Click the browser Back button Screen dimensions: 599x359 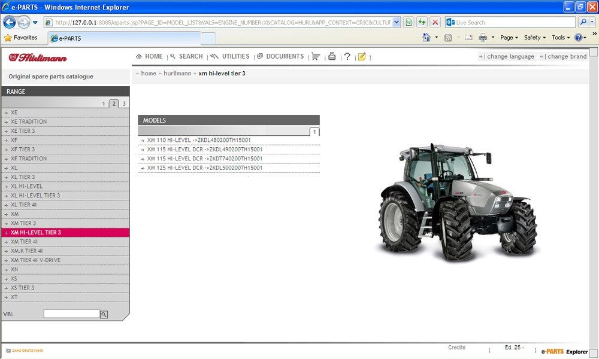point(10,22)
